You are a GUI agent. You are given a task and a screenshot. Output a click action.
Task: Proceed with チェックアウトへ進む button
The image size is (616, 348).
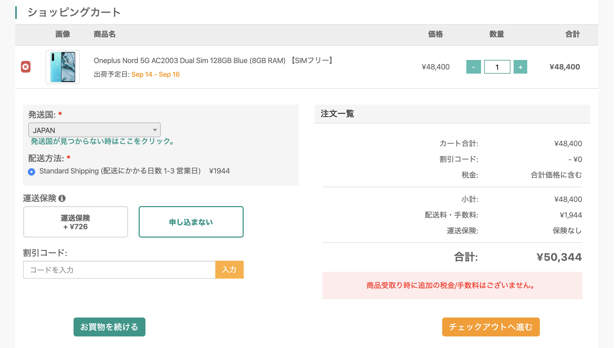point(491,327)
